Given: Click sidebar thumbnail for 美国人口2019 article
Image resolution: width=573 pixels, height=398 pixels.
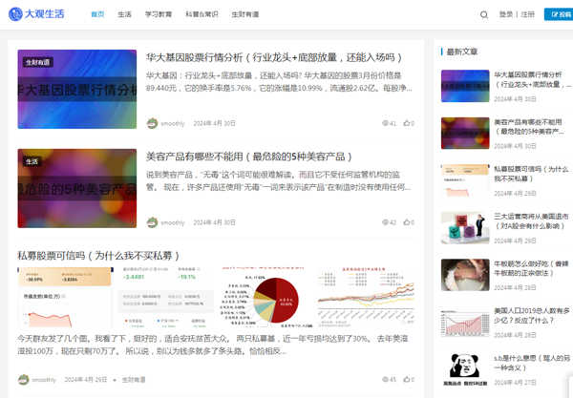Looking at the screenshot, I should point(465,322).
